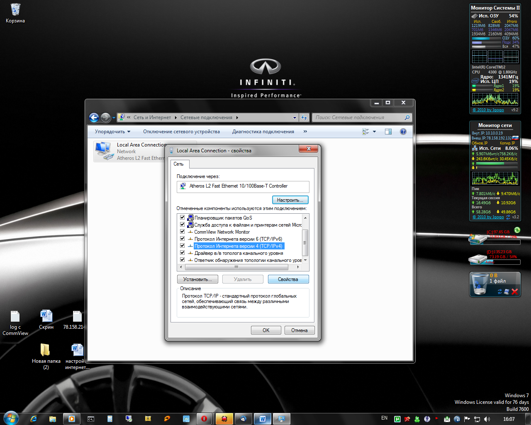The height and width of the screenshot is (425, 531).
Task: Open Windows Explorer from the taskbar
Action: point(53,419)
